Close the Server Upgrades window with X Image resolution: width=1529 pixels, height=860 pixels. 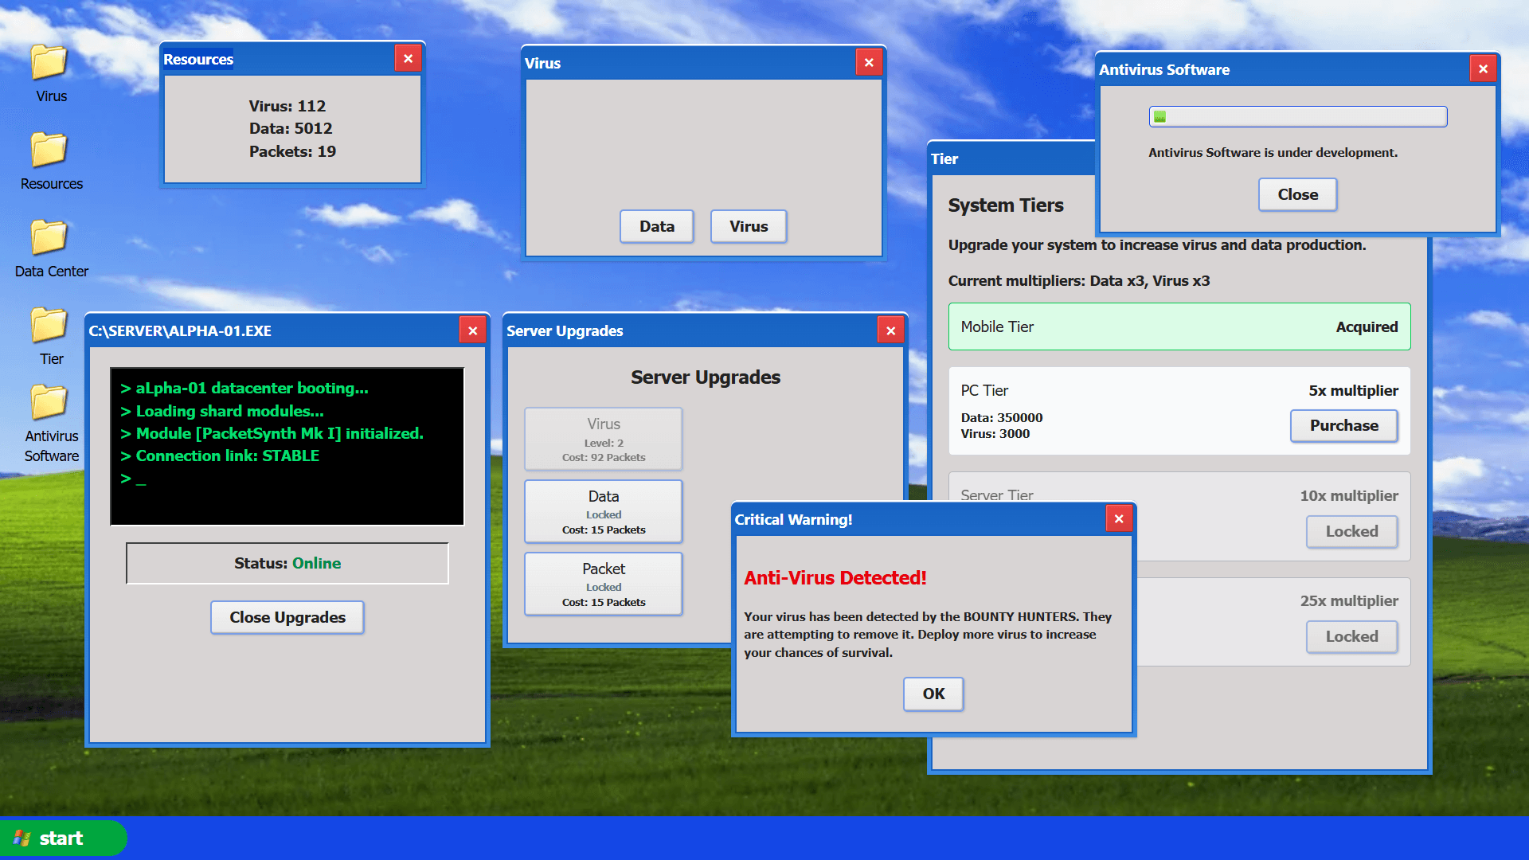point(890,330)
